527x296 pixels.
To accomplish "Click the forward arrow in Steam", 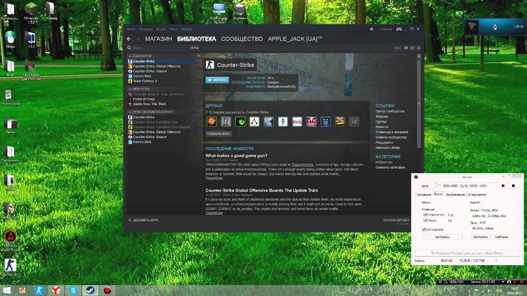I will (138, 39).
